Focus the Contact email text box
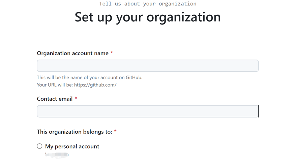 pyautogui.click(x=148, y=111)
